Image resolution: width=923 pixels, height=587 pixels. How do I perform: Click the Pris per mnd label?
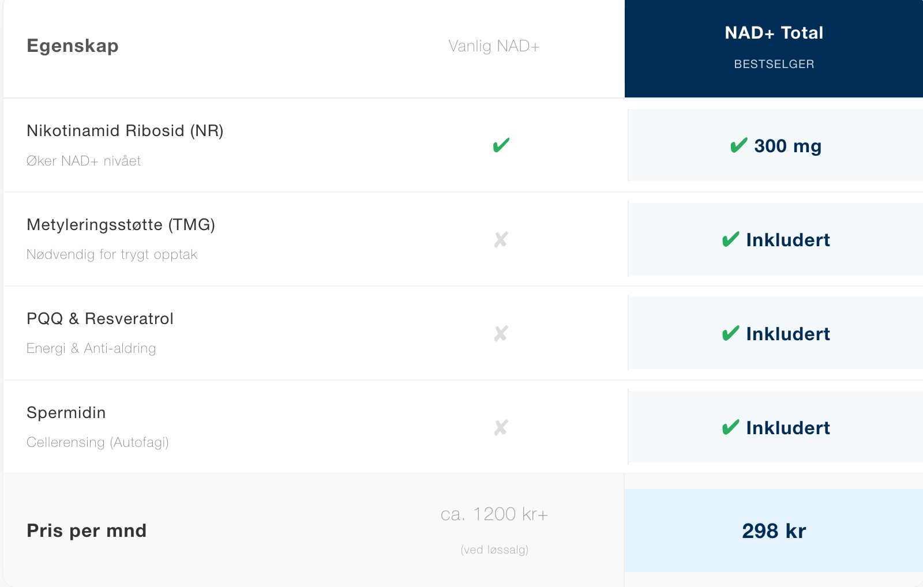coord(87,530)
